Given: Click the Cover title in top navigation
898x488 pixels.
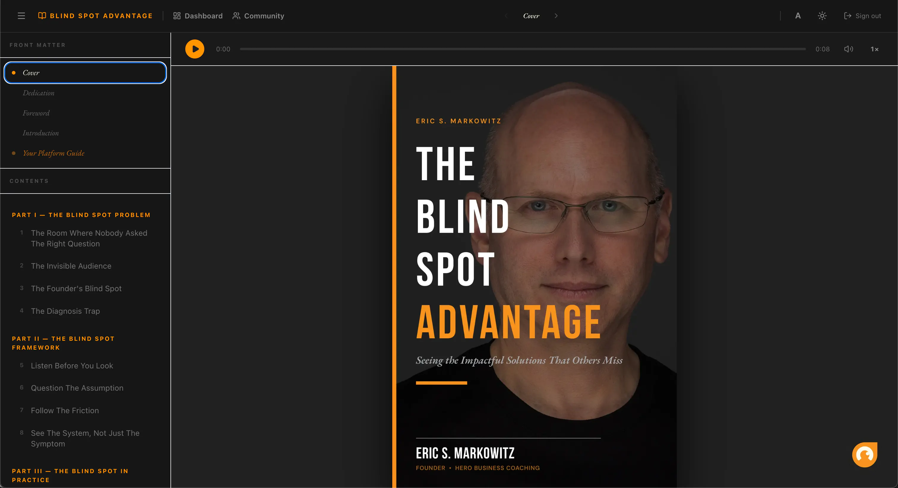Looking at the screenshot, I should (531, 16).
